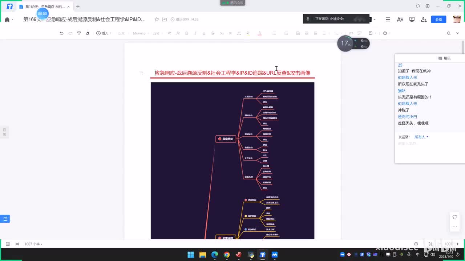Toggle bold formatting

click(x=187, y=33)
